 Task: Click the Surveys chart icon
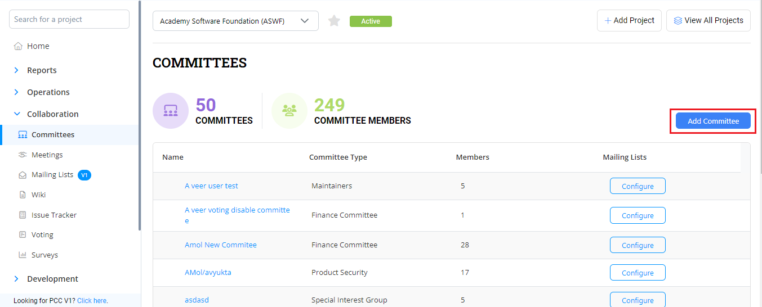23,255
